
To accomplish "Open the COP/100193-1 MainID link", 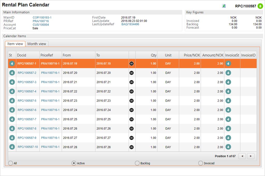I will 42,18.
